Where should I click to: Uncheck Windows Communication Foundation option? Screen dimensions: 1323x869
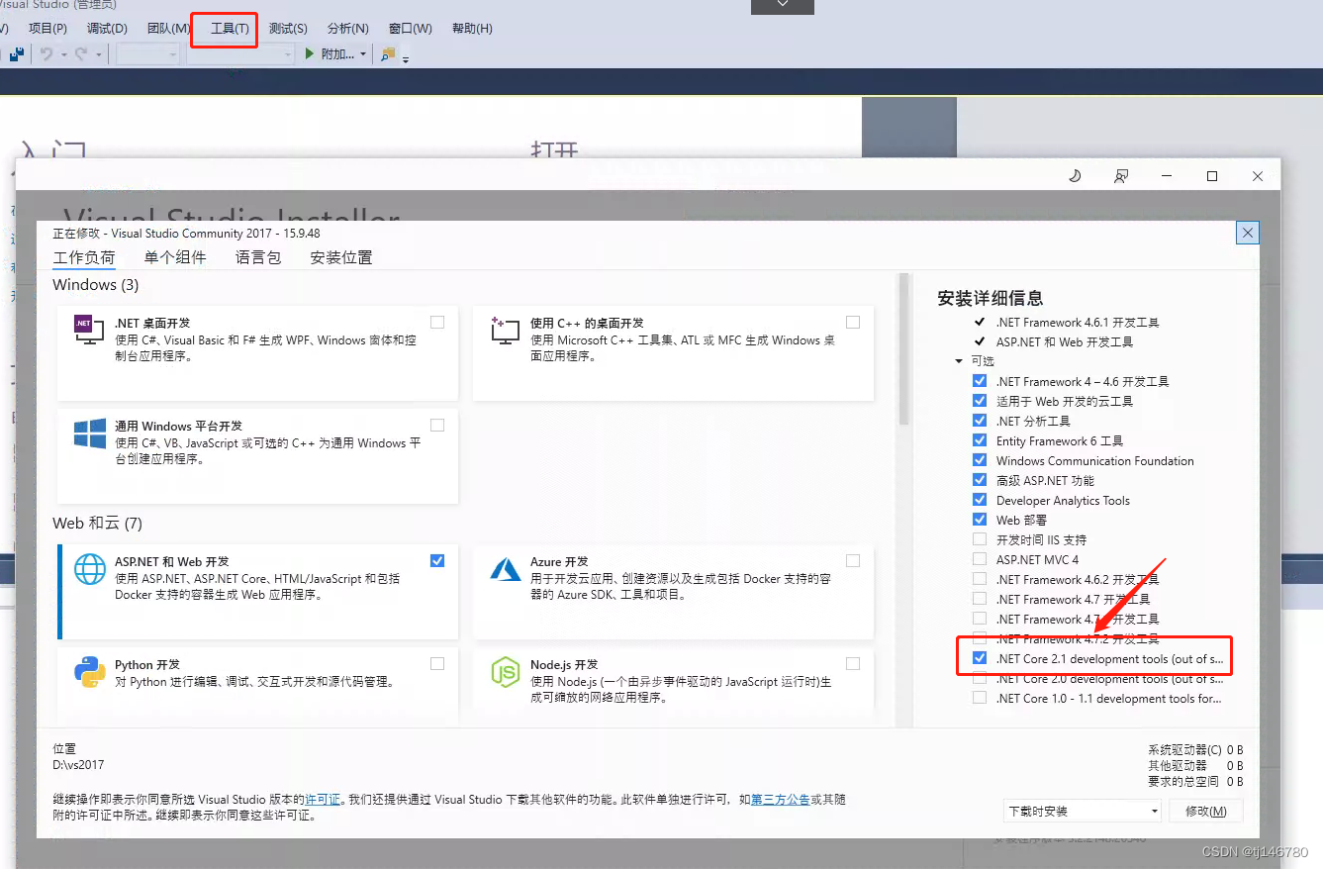980,460
